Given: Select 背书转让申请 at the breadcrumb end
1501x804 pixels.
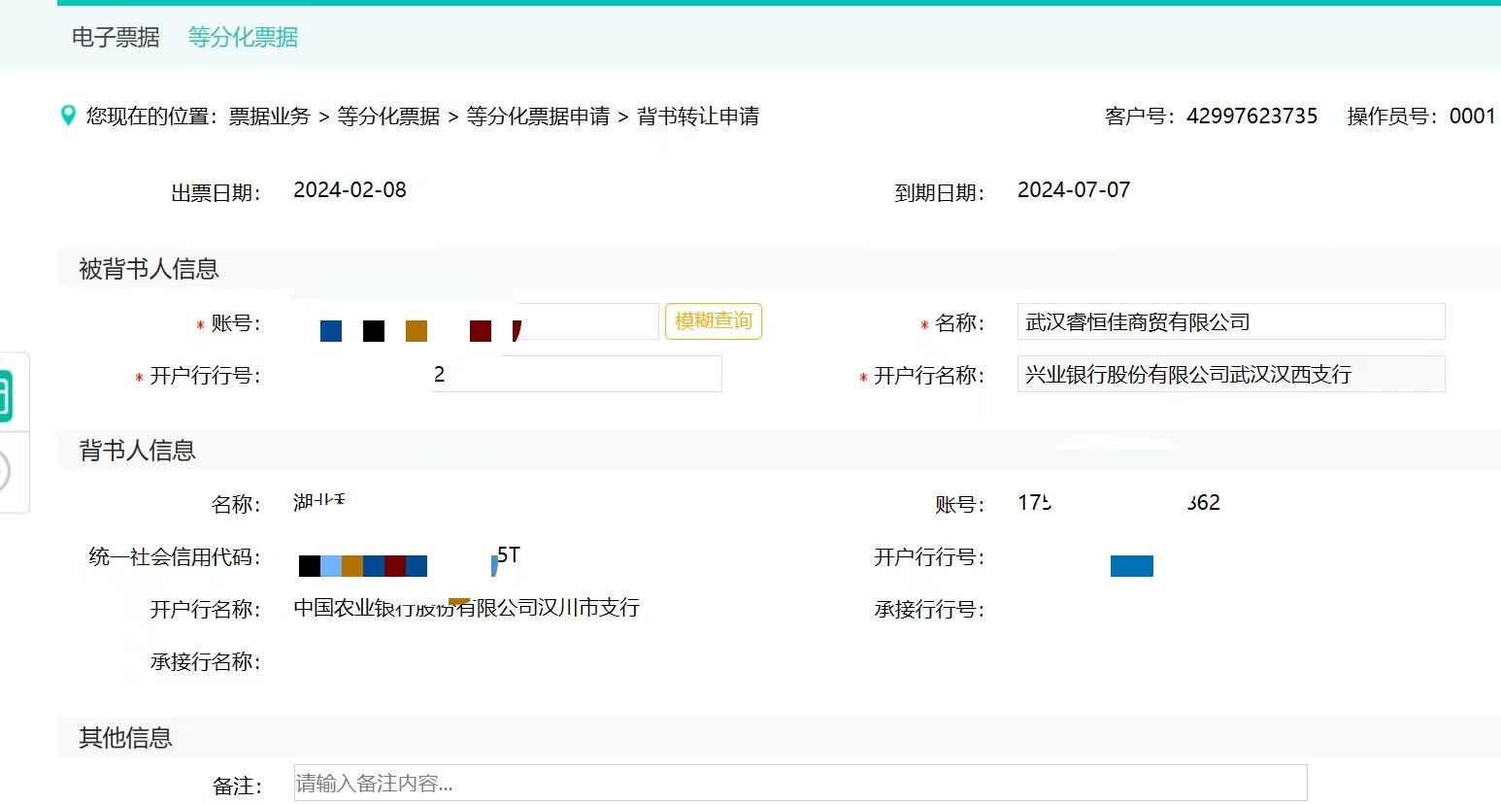Looking at the screenshot, I should (698, 117).
